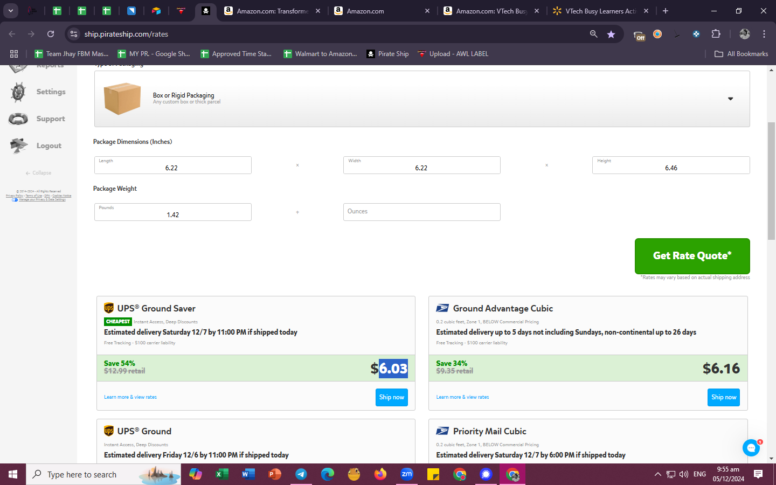Open All Bookmarks folder

point(741,54)
